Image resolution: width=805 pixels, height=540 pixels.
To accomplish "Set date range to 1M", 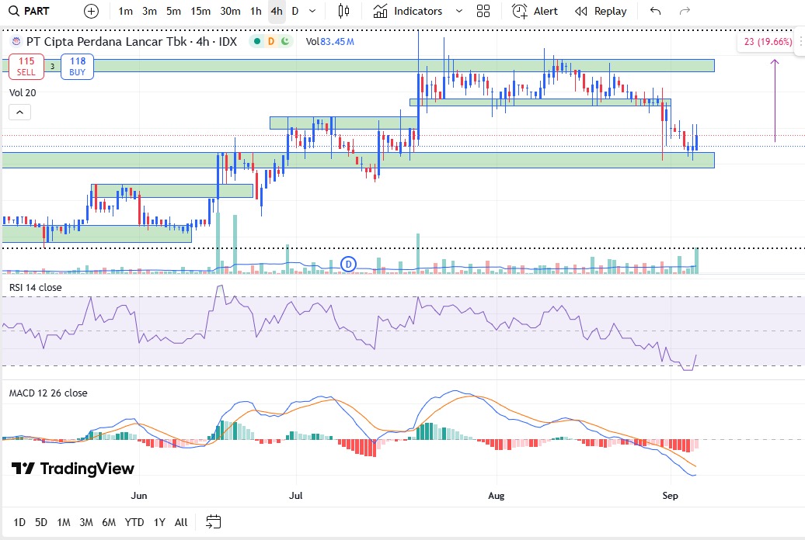I will (64, 523).
